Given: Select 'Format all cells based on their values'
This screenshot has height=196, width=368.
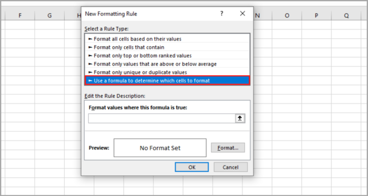Looking at the screenshot, I should [x=167, y=39].
